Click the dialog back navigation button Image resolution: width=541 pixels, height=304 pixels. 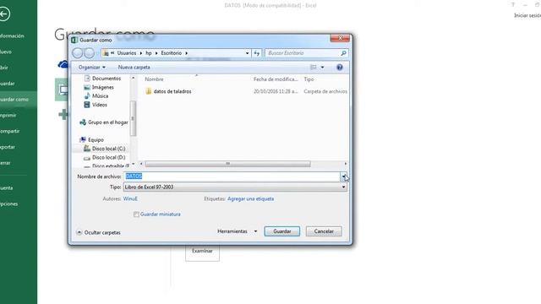(x=78, y=53)
